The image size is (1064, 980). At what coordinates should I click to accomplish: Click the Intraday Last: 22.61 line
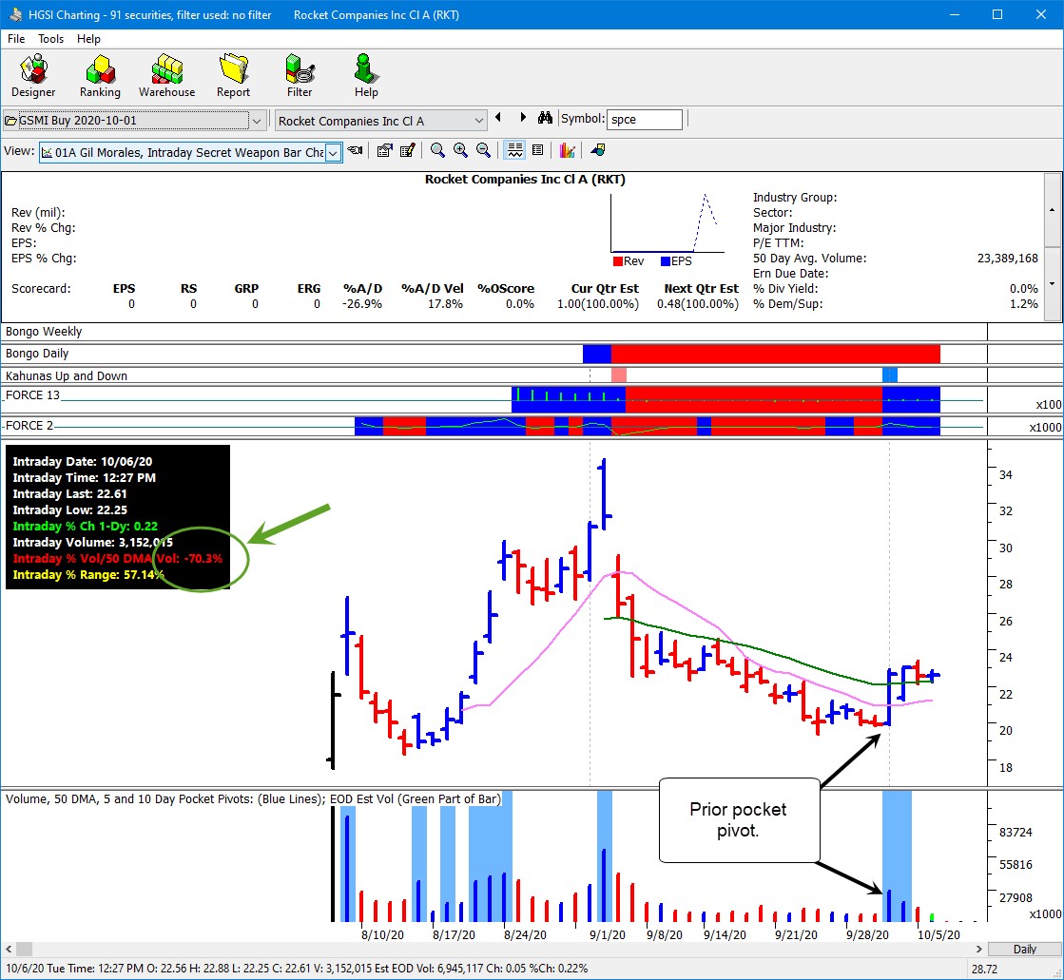(x=70, y=494)
